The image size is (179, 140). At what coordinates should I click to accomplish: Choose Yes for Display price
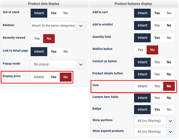pyautogui.click(x=54, y=77)
